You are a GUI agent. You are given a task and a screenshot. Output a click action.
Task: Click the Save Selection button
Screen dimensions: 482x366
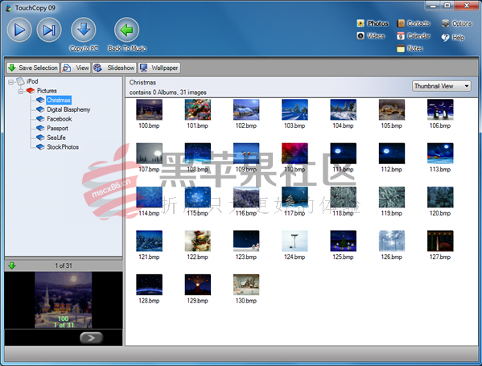coord(33,68)
